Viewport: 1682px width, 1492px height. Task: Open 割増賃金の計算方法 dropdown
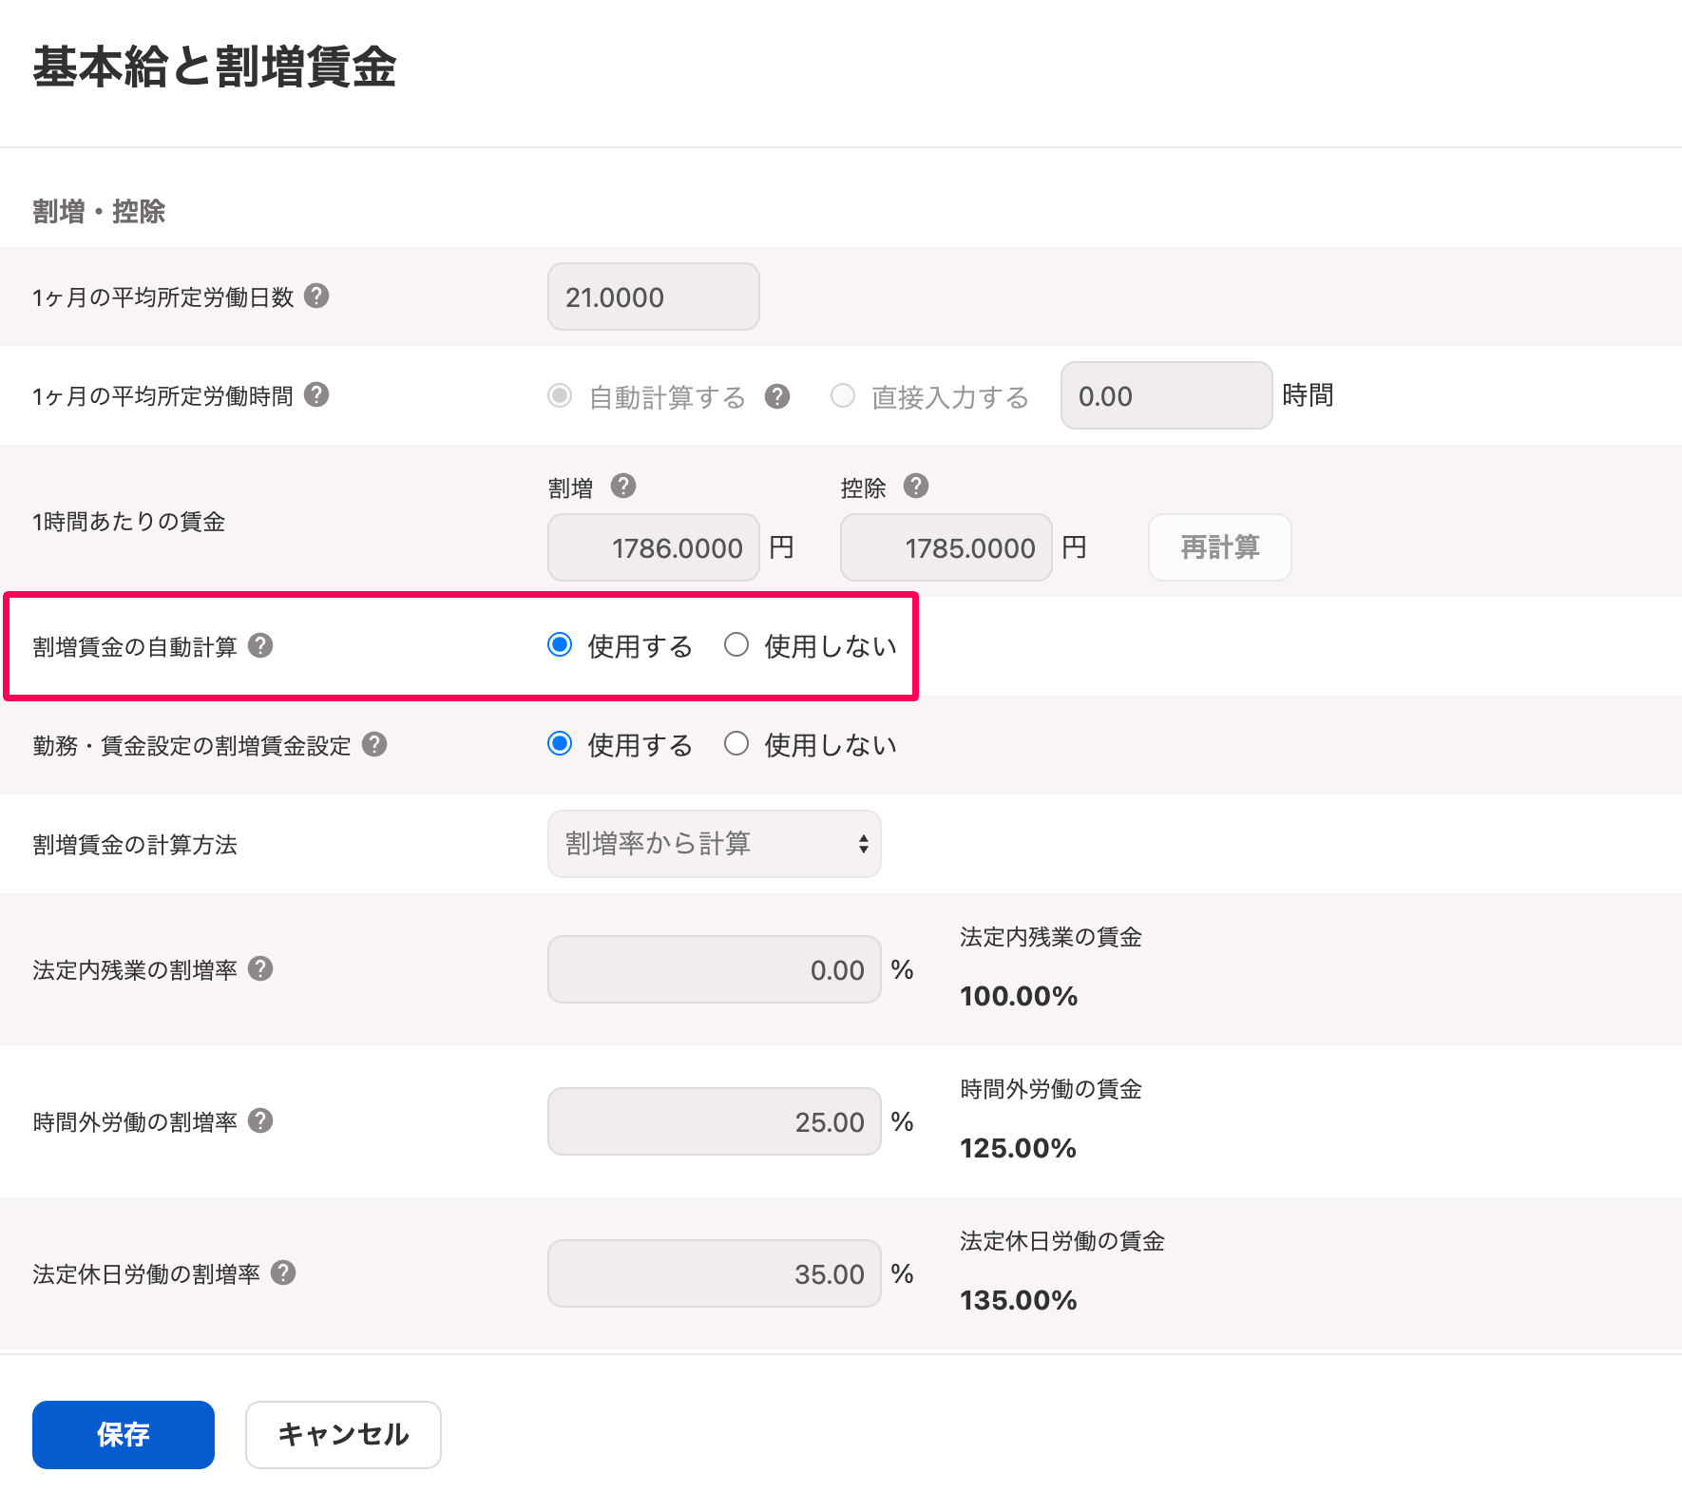click(x=715, y=844)
